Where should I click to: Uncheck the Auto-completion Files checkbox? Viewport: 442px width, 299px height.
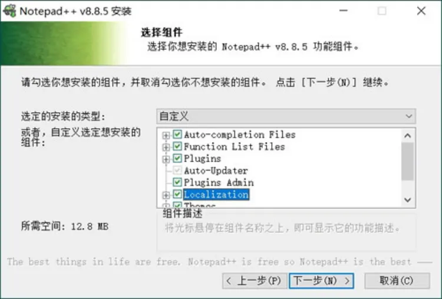[177, 134]
